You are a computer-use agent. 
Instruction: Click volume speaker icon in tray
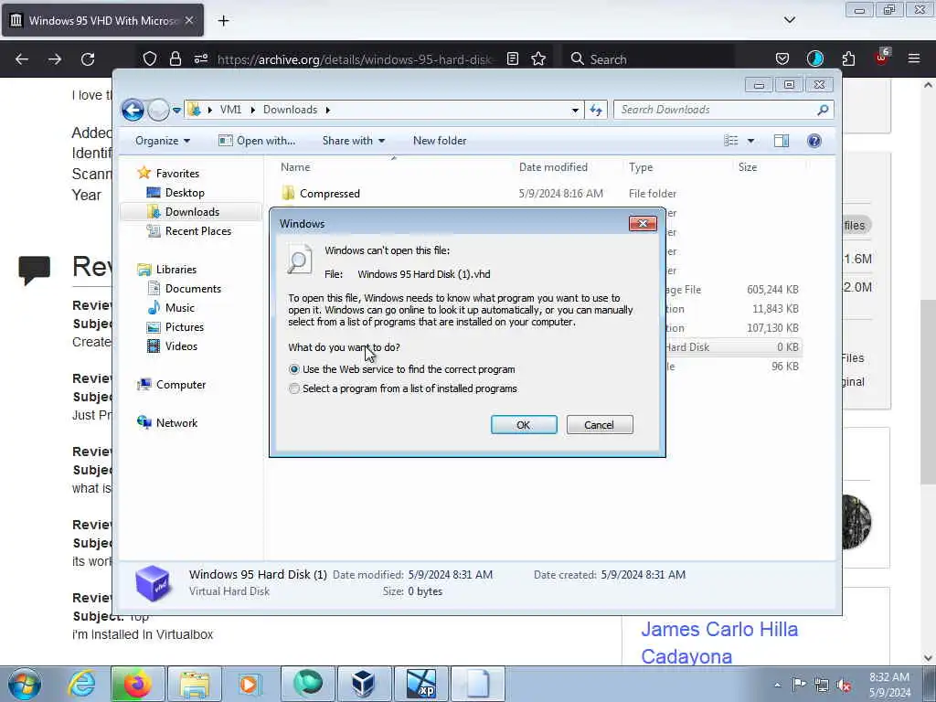click(844, 685)
